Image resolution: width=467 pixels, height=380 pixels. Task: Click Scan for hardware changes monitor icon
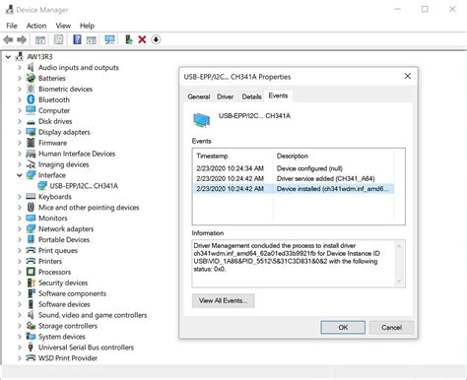pos(109,39)
